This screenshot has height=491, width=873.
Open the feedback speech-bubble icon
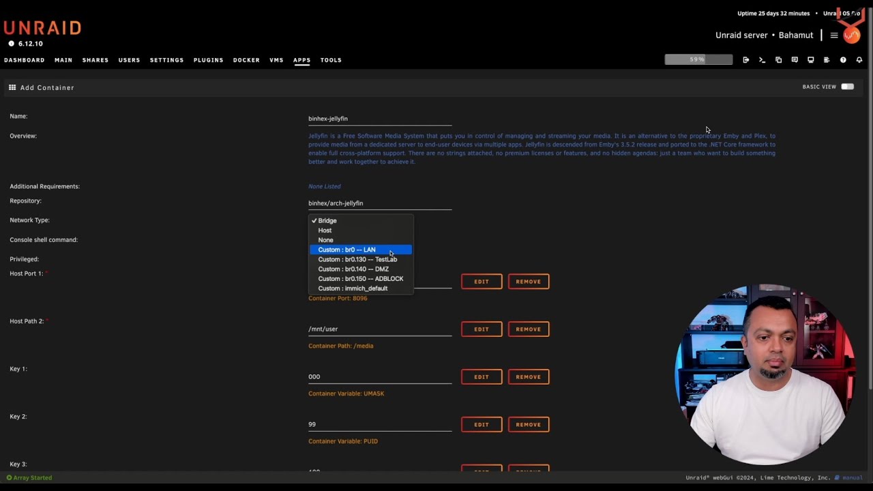tap(795, 60)
